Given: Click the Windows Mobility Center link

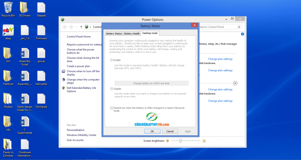Looking at the screenshot, I should pos(81,135).
